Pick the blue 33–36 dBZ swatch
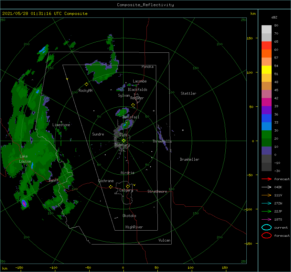The image size is (291, 272). tap(266, 118)
